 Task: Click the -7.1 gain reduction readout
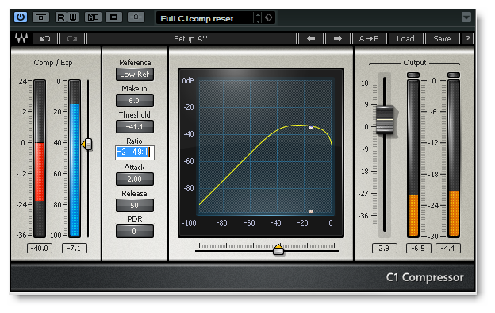(75, 249)
